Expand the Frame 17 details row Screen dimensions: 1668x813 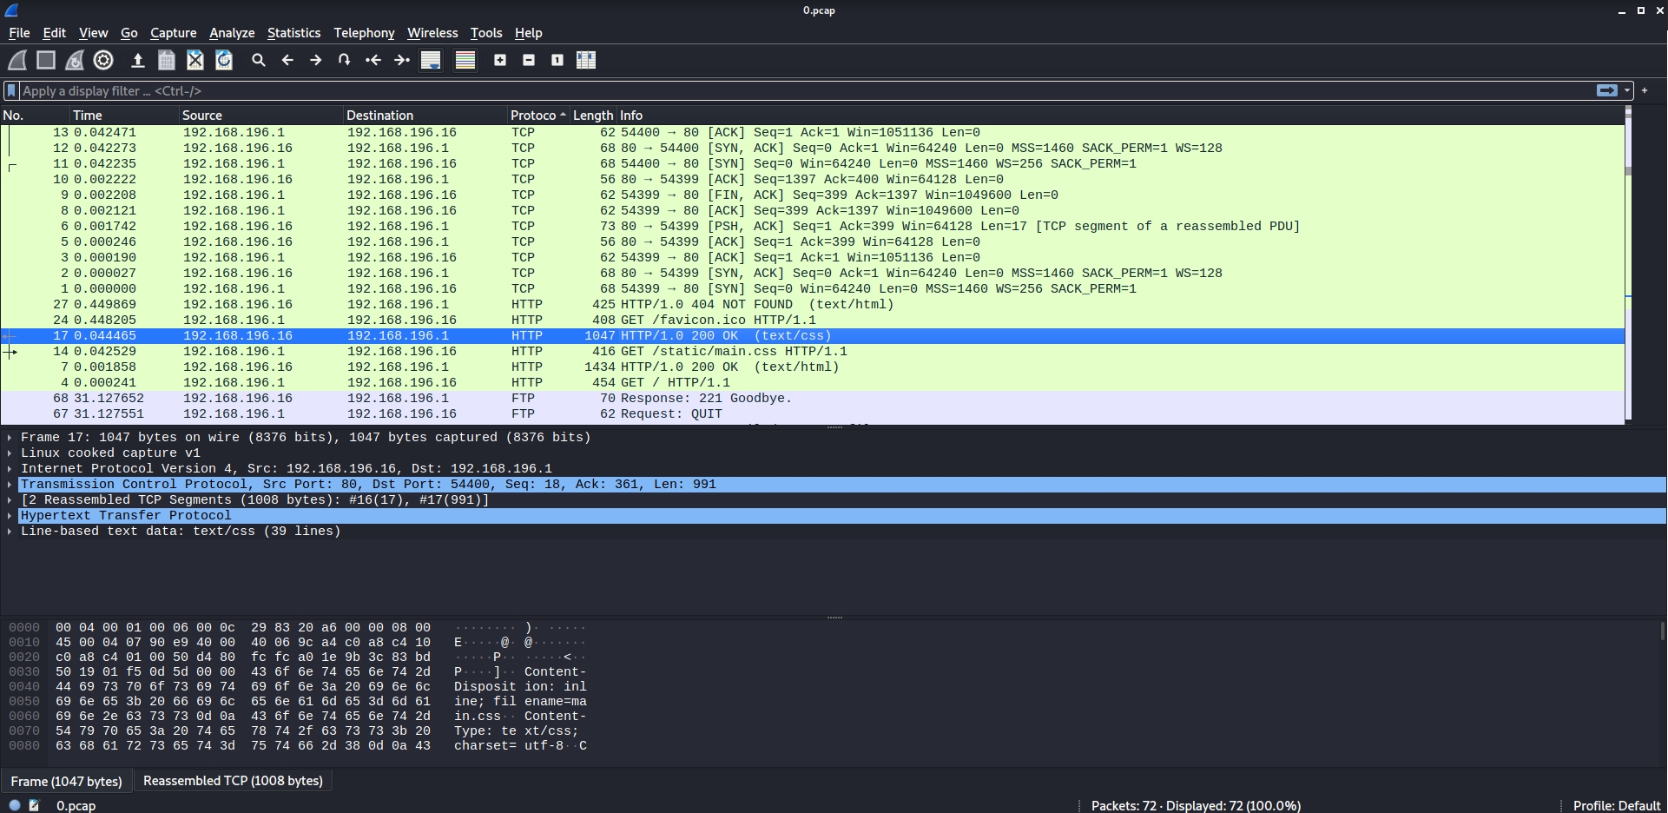10,437
